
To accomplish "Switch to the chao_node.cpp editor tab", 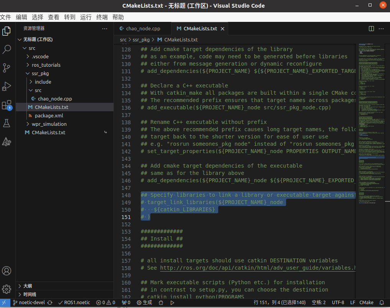I will point(143,29).
